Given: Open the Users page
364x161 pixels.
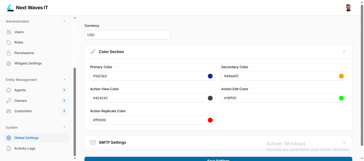Looking at the screenshot, I should pyautogui.click(x=36, y=32).
